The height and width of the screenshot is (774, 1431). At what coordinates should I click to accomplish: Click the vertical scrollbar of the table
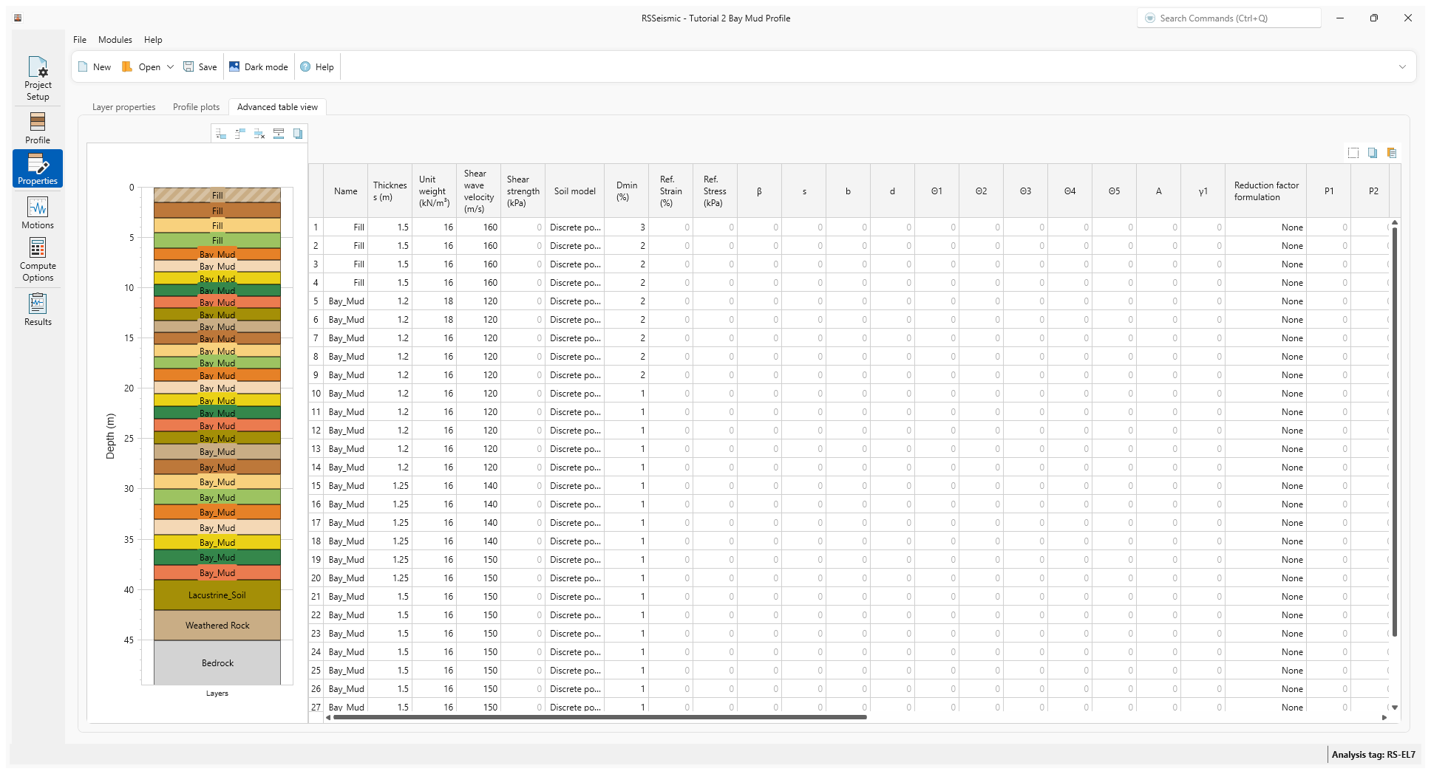tap(1395, 432)
